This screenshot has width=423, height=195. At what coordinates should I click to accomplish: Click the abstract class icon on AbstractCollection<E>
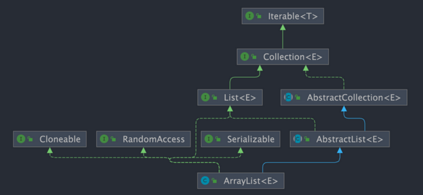[288, 97]
